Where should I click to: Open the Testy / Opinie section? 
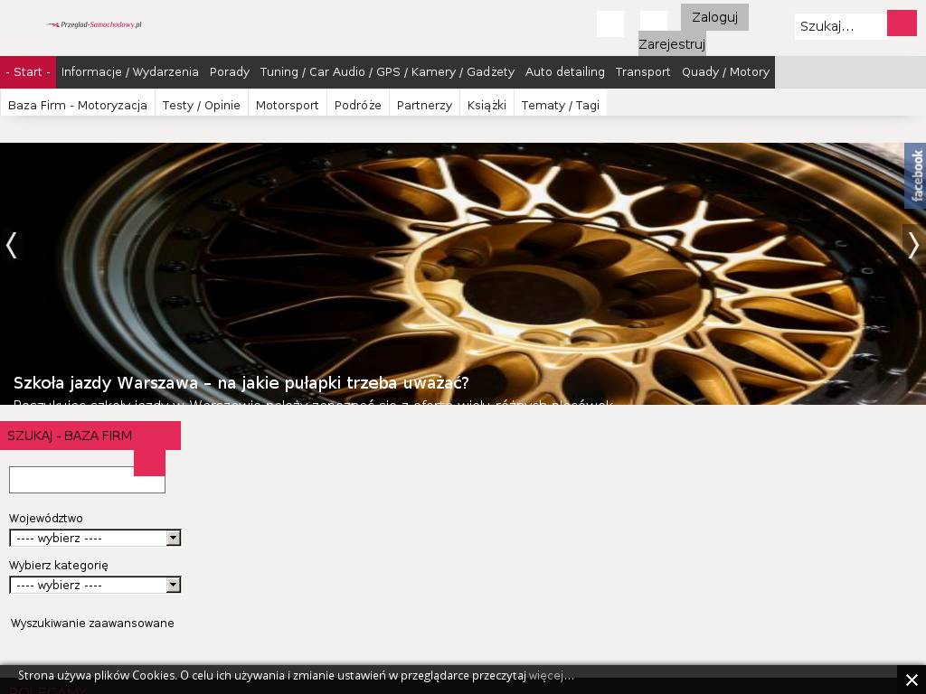[201, 106]
